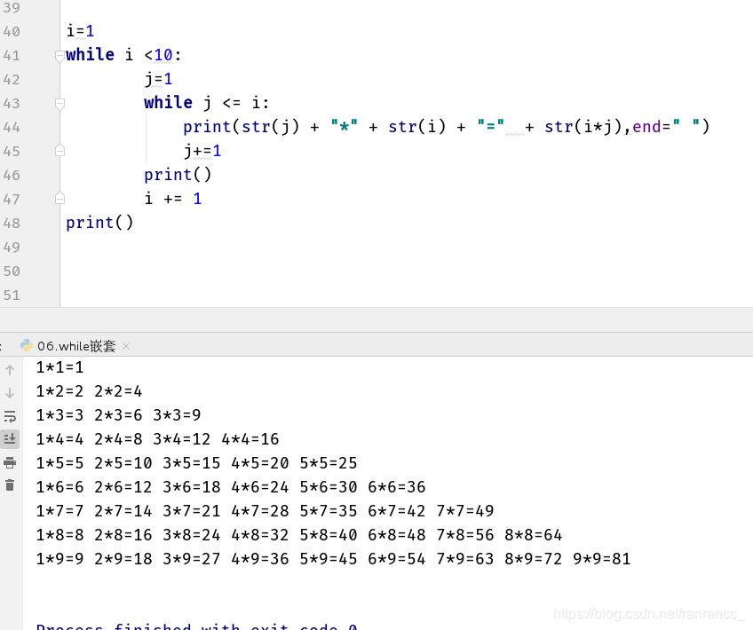Collapse inner while loop at line 43
The height and width of the screenshot is (630, 753).
(59, 104)
